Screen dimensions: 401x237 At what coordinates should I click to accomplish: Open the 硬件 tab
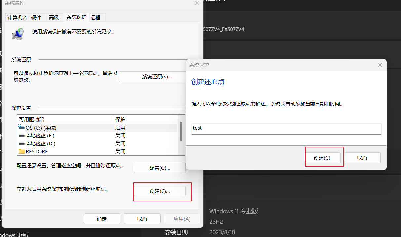click(x=36, y=17)
